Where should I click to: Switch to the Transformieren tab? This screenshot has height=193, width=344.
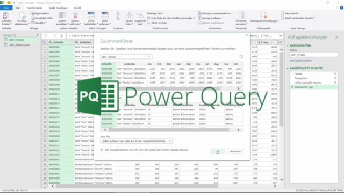(x=34, y=8)
